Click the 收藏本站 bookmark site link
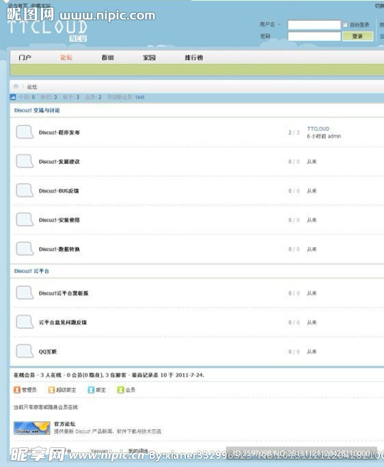Viewport: 384px width, 467px height. [x=41, y=5]
